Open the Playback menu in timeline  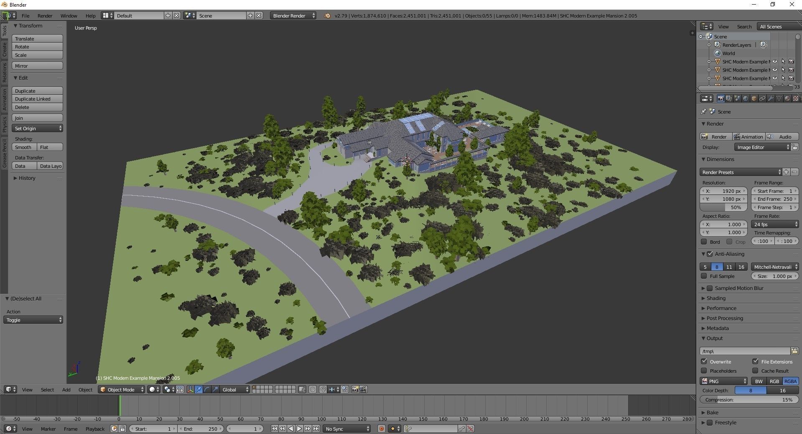(95, 429)
